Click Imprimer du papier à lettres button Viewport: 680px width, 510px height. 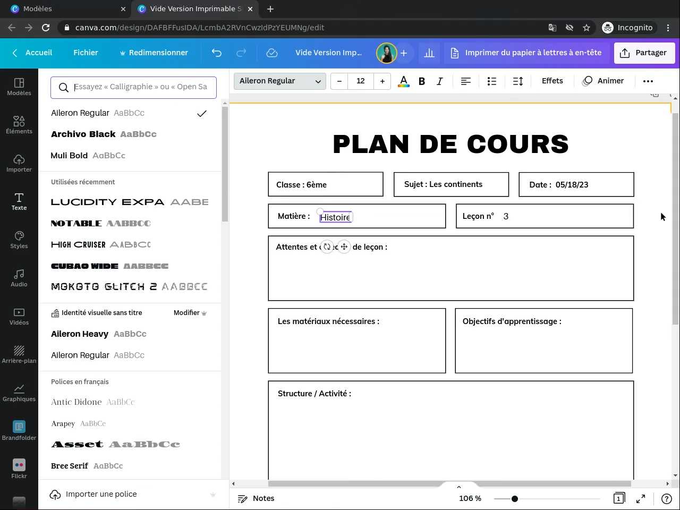526,53
